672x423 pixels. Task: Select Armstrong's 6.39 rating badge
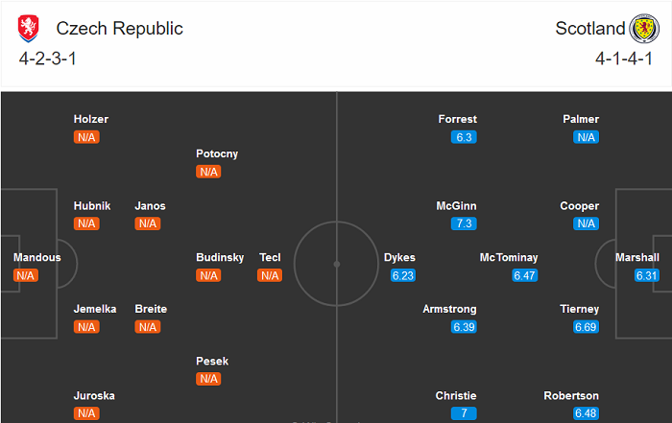[463, 327]
